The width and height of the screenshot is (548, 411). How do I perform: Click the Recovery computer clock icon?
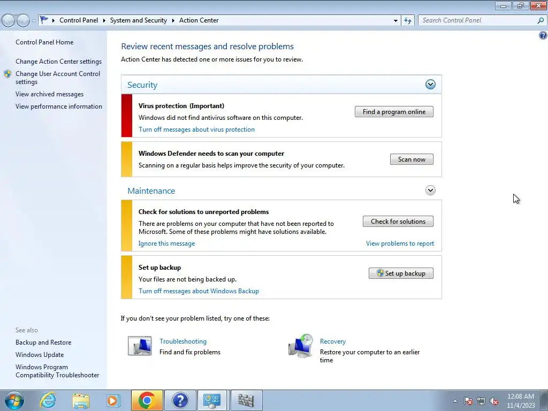tap(301, 346)
